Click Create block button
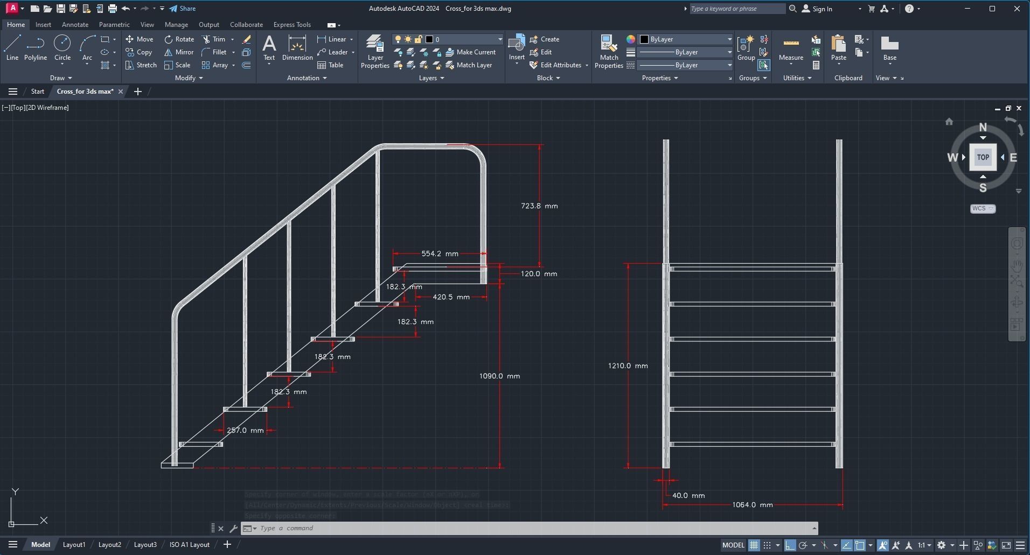This screenshot has height=555, width=1030. click(x=545, y=39)
